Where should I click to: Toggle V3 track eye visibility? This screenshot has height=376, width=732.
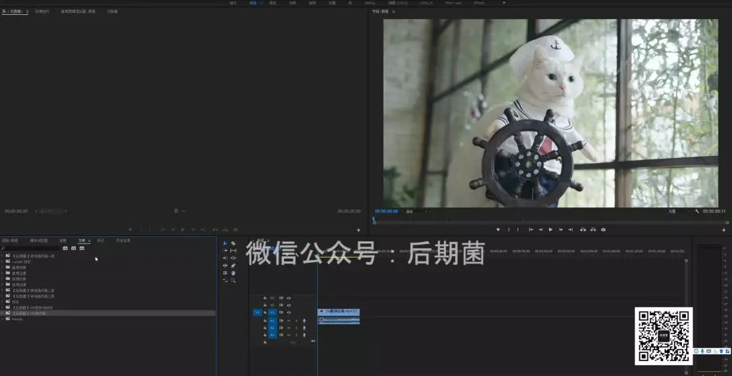[289, 297]
